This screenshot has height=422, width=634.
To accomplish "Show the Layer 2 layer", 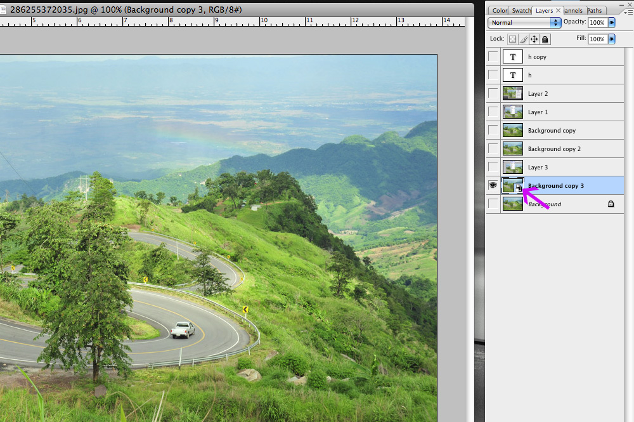I will pos(493,94).
